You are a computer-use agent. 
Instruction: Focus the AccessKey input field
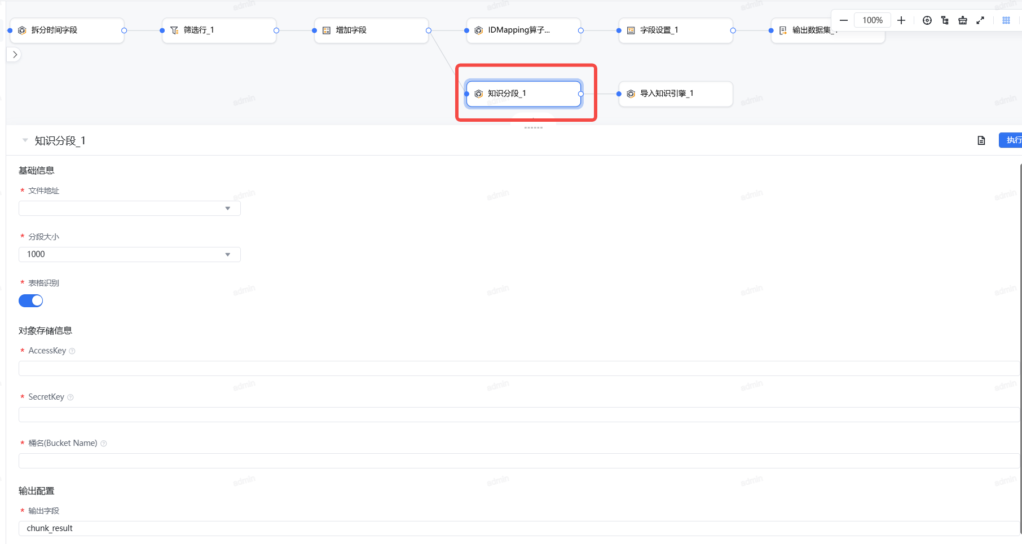coord(519,369)
